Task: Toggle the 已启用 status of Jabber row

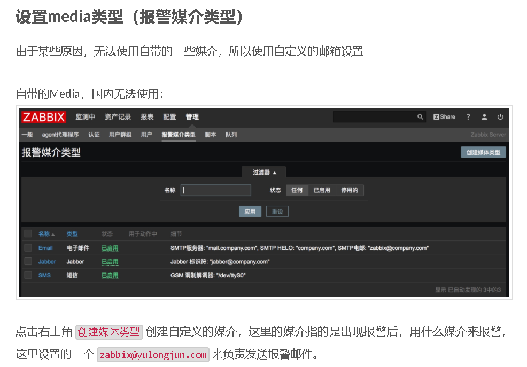Action: pyautogui.click(x=110, y=262)
